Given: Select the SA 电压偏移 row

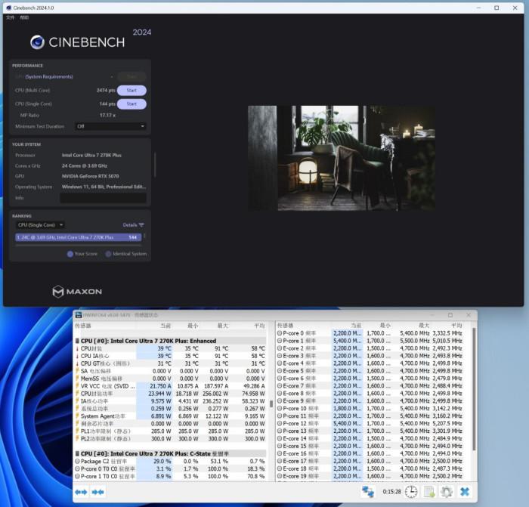Looking at the screenshot, I should point(170,371).
